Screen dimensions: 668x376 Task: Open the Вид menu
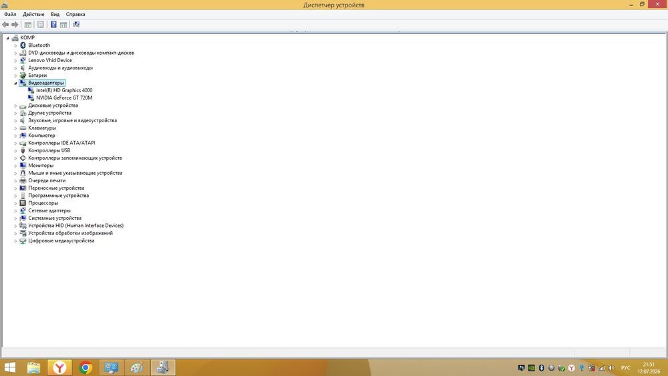pyautogui.click(x=55, y=14)
